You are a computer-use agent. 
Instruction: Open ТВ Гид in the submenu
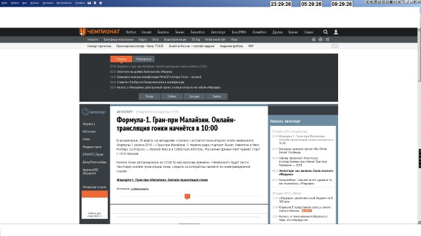(196, 39)
